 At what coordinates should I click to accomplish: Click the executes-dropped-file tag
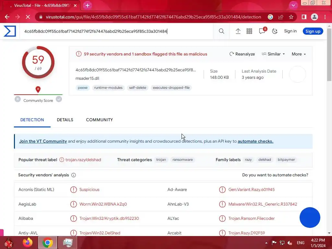pyautogui.click(x=171, y=88)
